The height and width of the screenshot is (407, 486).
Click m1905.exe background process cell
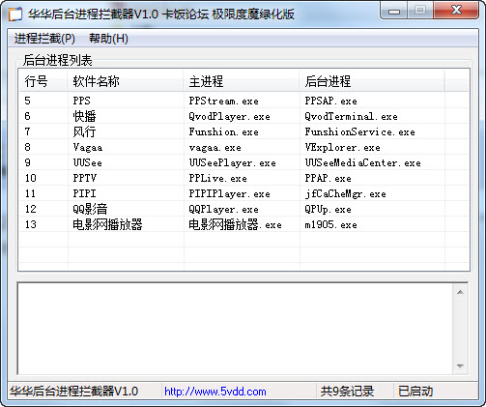[x=330, y=224]
